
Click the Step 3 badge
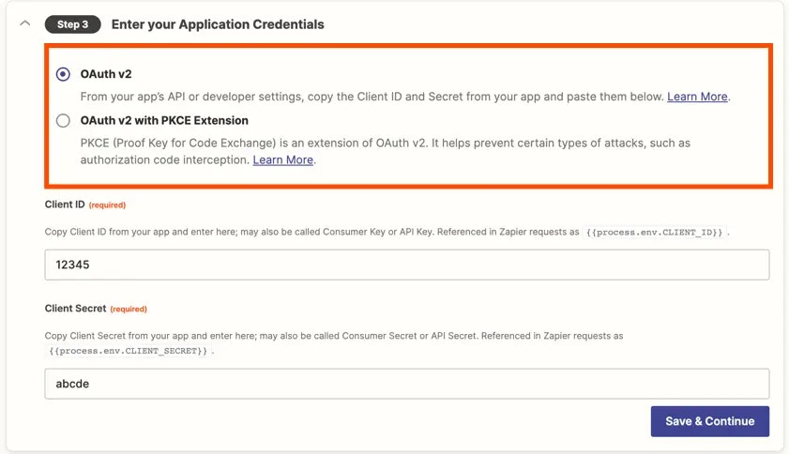coord(72,24)
